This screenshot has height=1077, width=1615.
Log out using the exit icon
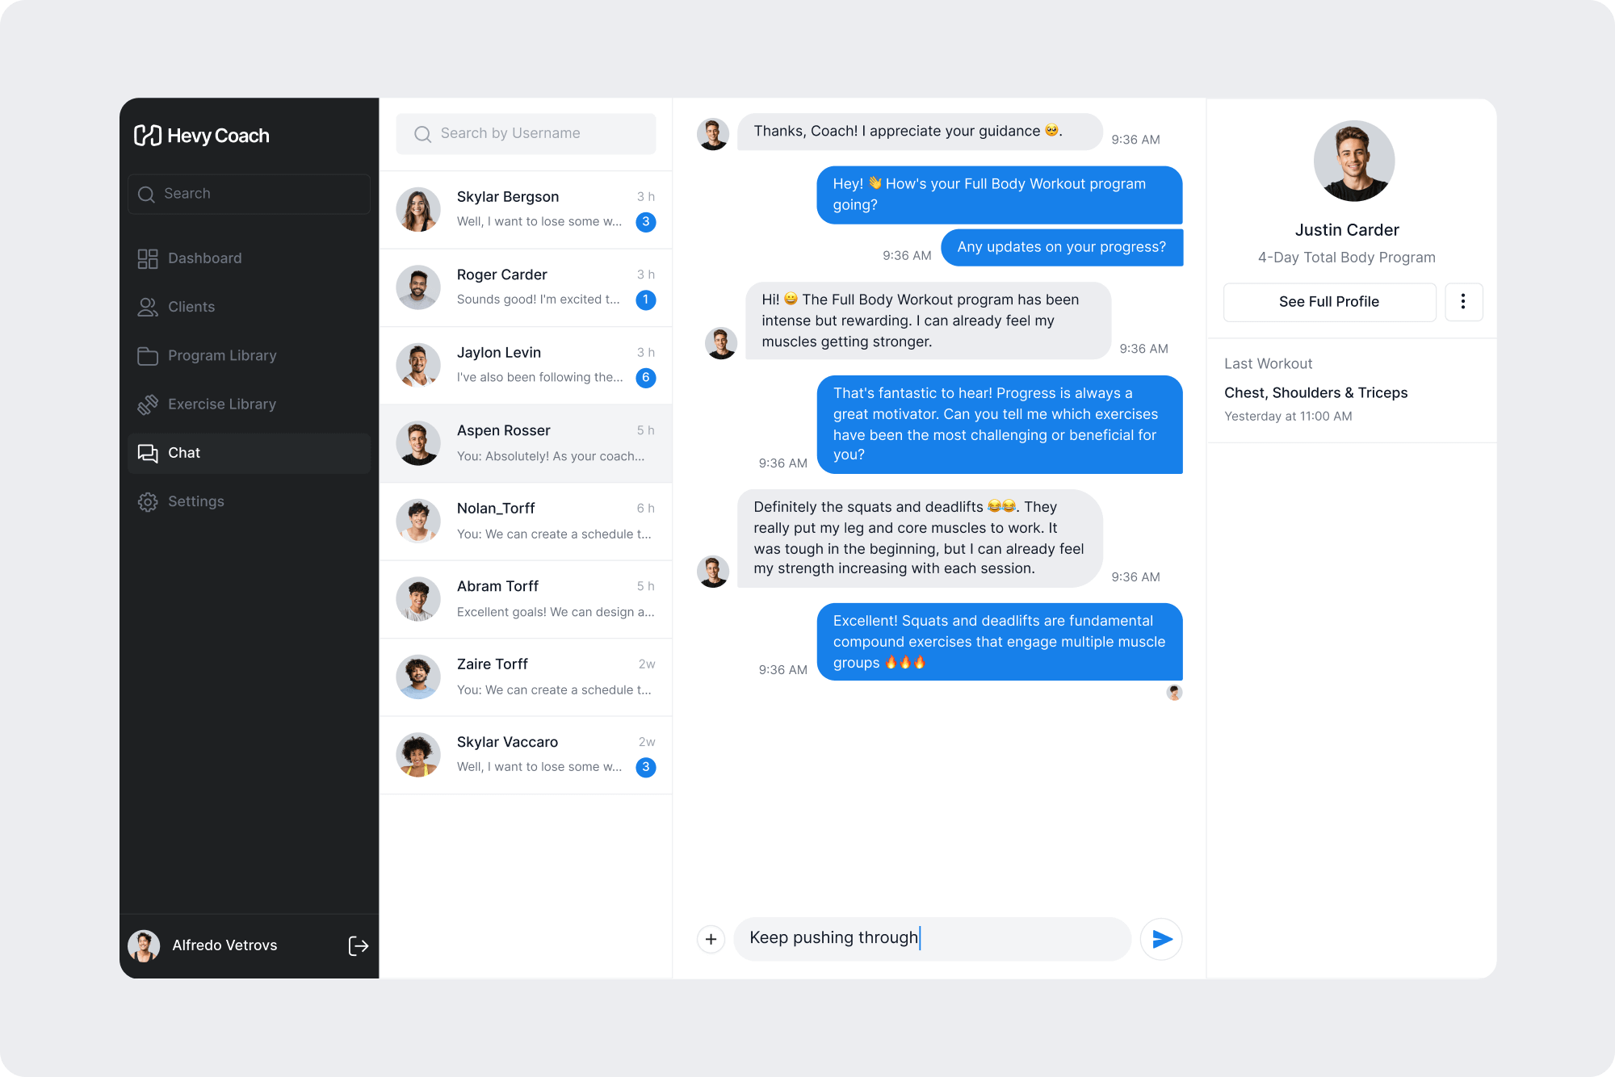(359, 946)
